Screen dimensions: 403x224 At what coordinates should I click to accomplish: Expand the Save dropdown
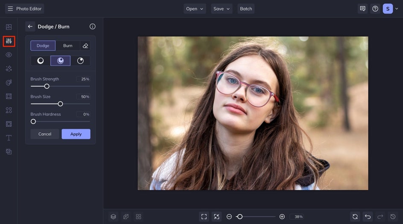pyautogui.click(x=222, y=9)
